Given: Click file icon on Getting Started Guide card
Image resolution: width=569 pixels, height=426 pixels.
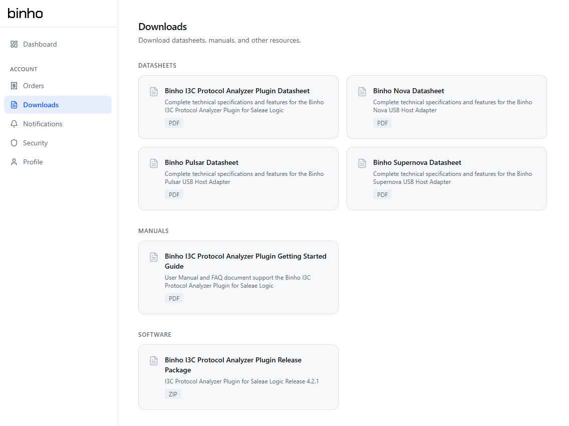Looking at the screenshot, I should tap(154, 257).
